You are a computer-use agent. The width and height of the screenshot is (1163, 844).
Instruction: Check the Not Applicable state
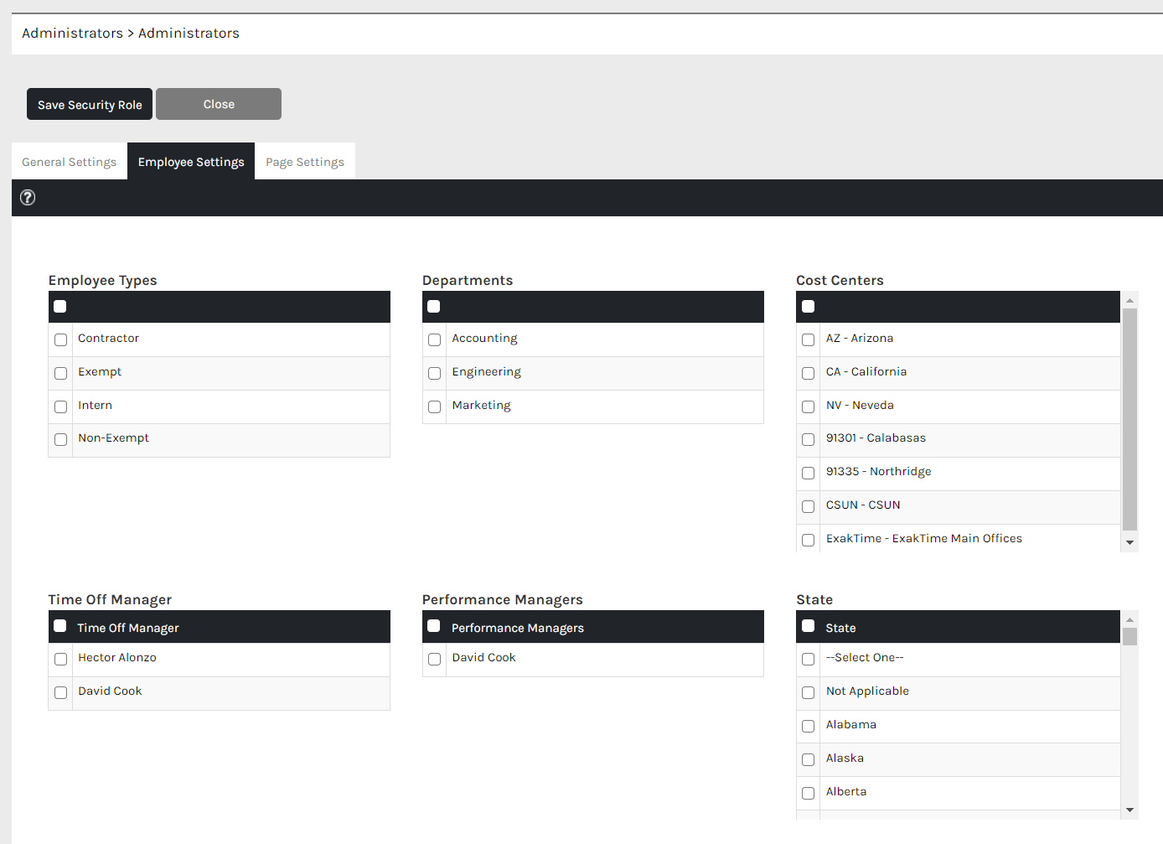tap(808, 692)
